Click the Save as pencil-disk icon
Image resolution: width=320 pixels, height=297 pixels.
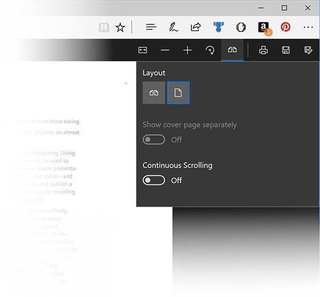[x=308, y=50]
